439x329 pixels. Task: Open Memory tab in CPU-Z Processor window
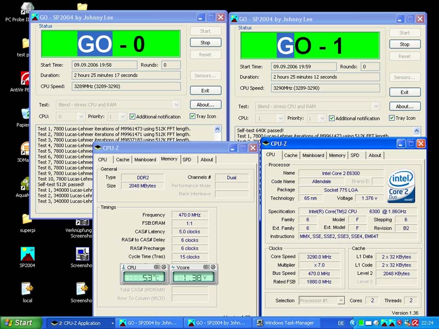[x=337, y=155]
